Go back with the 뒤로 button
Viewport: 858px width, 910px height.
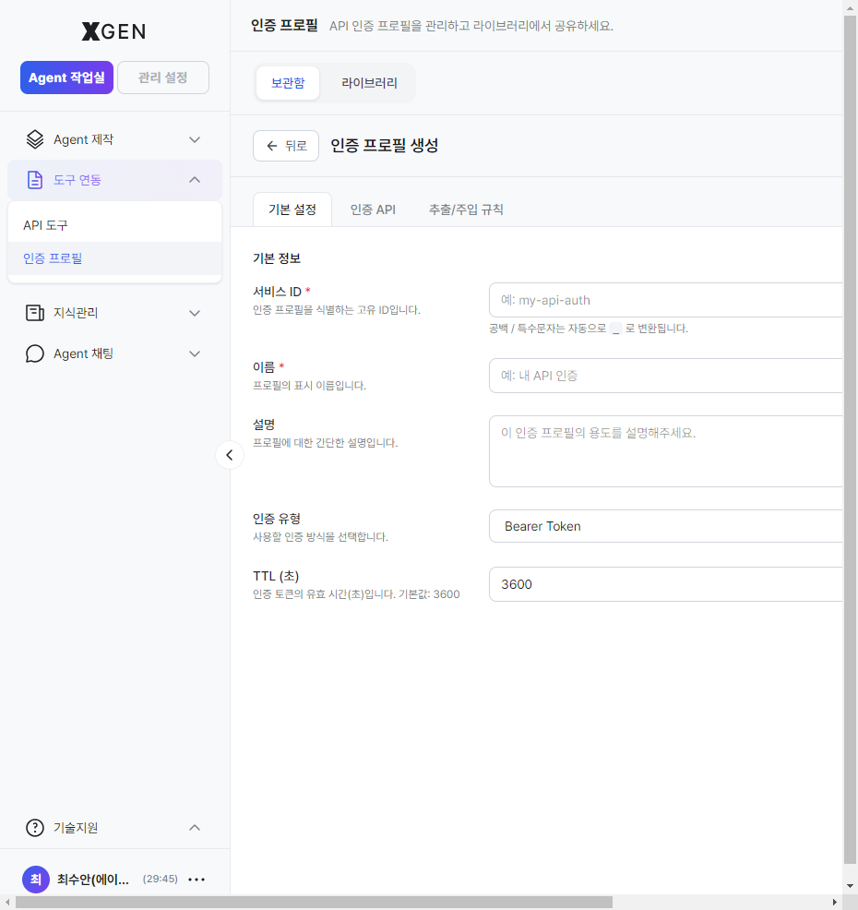286,146
